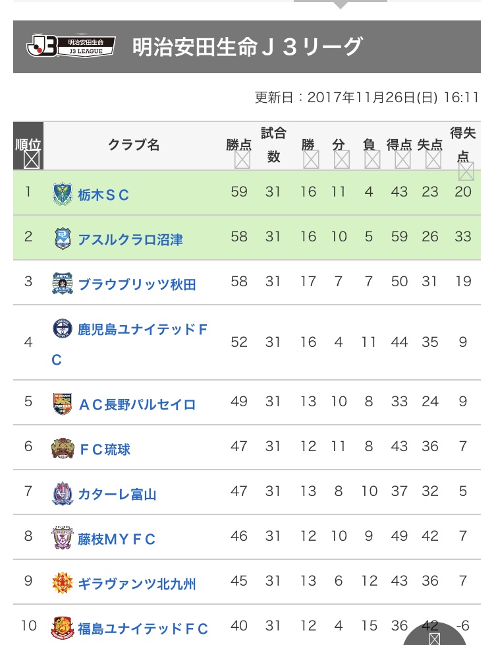The height and width of the screenshot is (645, 494).
Task: Click the 藤枝MYFC club emblem
Action: click(x=63, y=538)
